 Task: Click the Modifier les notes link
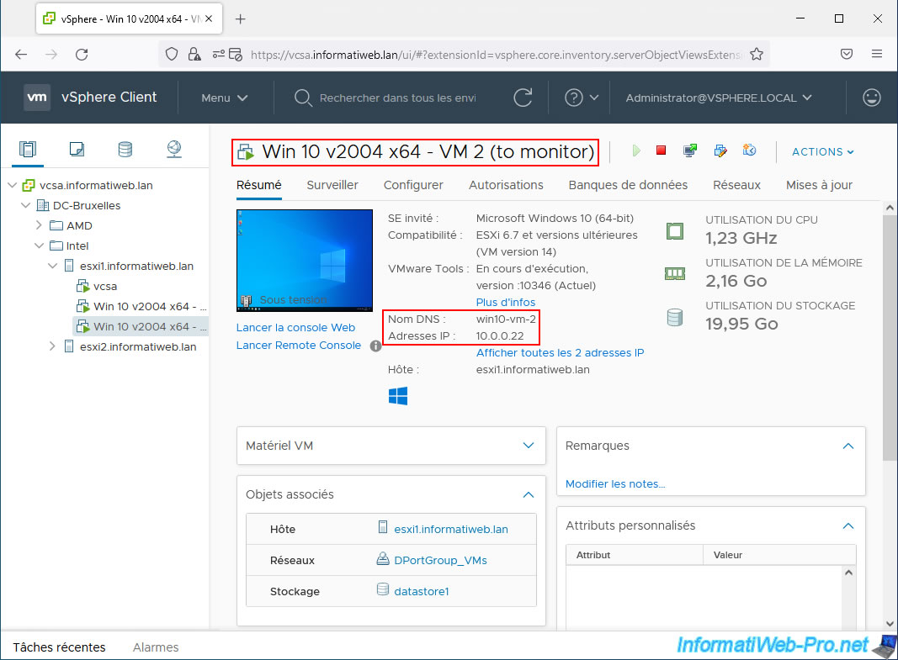[x=615, y=483]
